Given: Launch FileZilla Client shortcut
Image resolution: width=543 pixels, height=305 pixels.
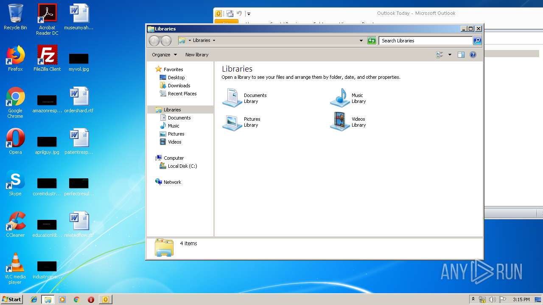Looking at the screenshot, I should [47, 58].
